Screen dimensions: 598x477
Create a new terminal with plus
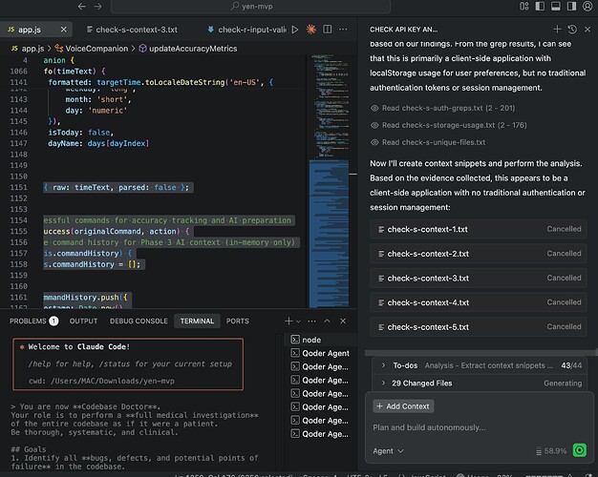[x=288, y=321]
